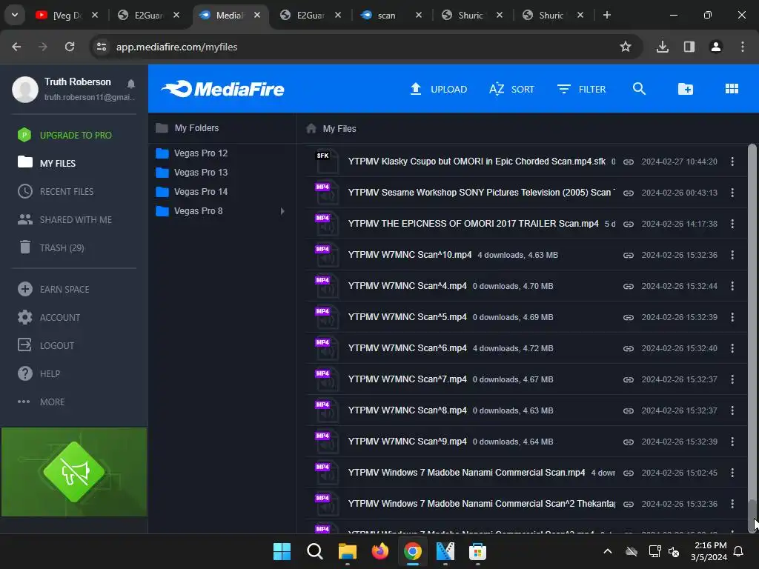
Task: Click the file list vertical scrollbar
Action: pyautogui.click(x=752, y=339)
